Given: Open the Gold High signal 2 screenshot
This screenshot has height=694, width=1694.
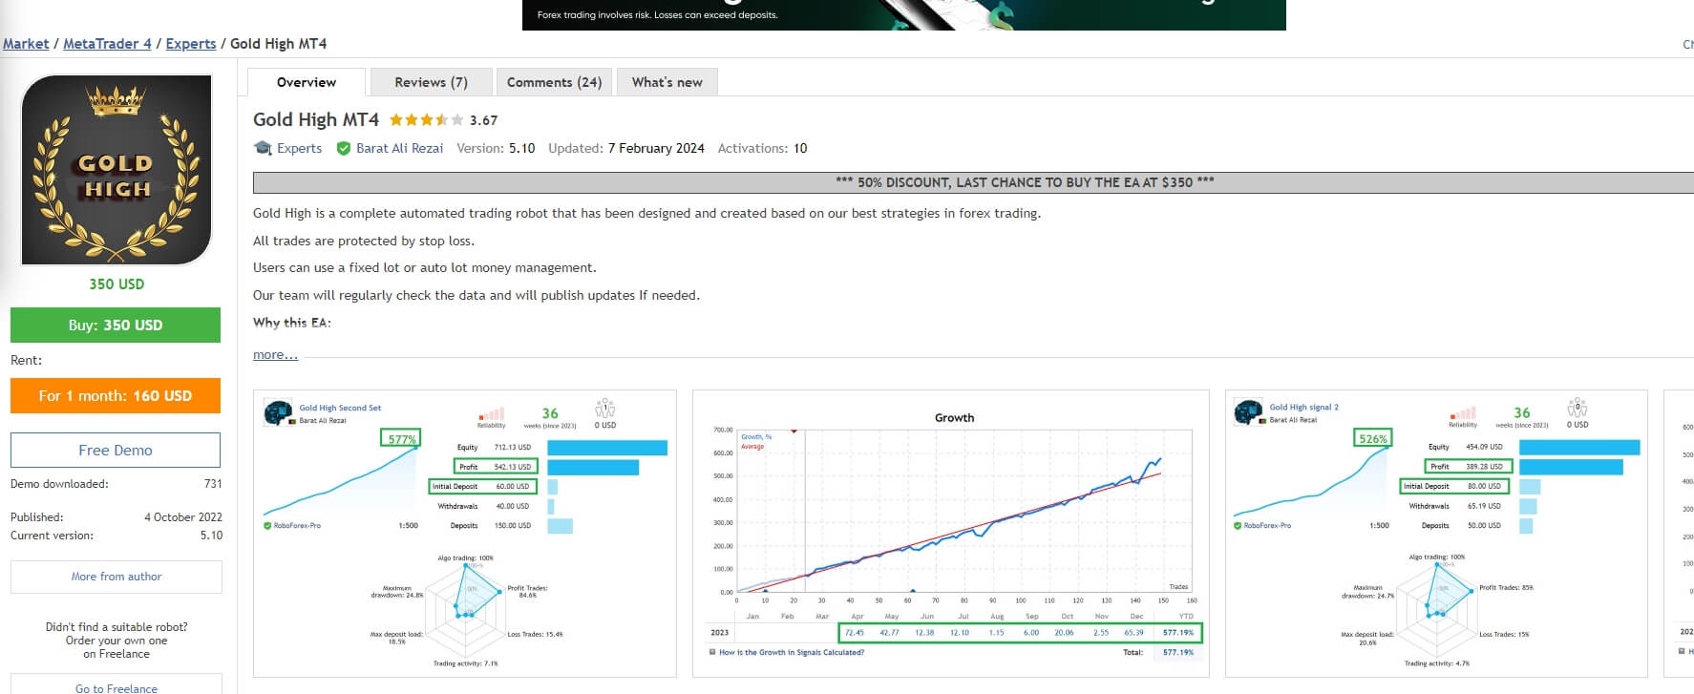Looking at the screenshot, I should pos(1436,534).
